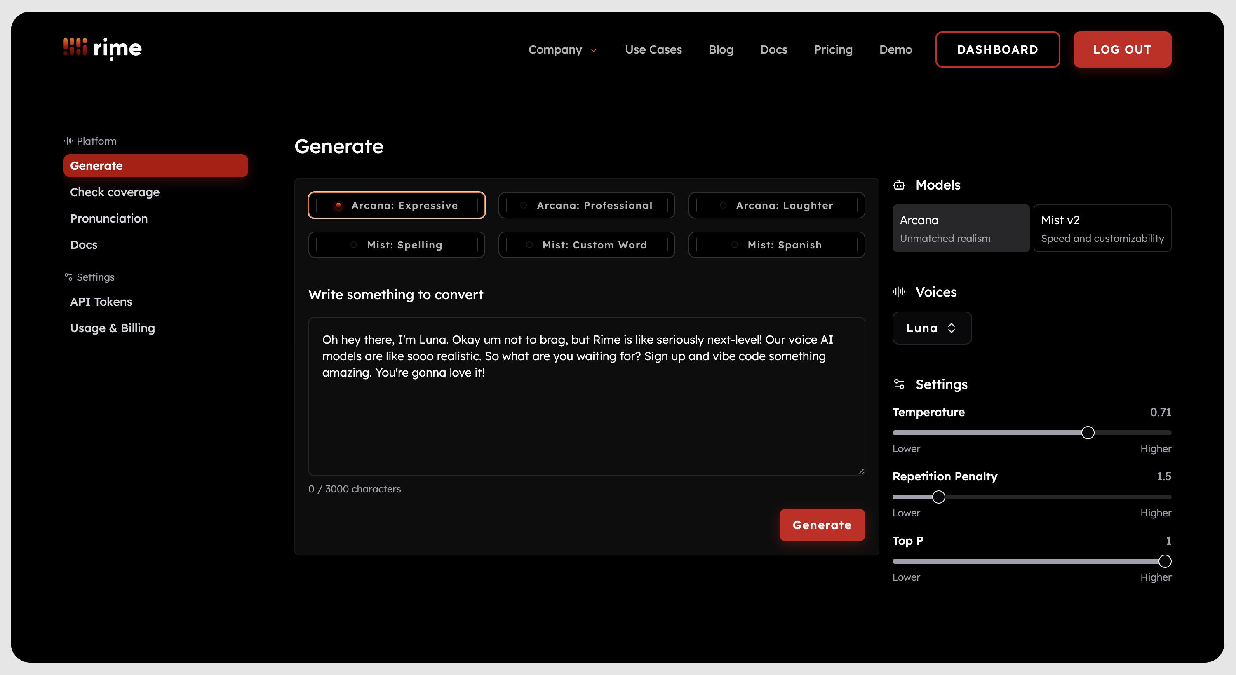The height and width of the screenshot is (675, 1236).
Task: Choose the Mist v2 model card
Action: click(1102, 228)
